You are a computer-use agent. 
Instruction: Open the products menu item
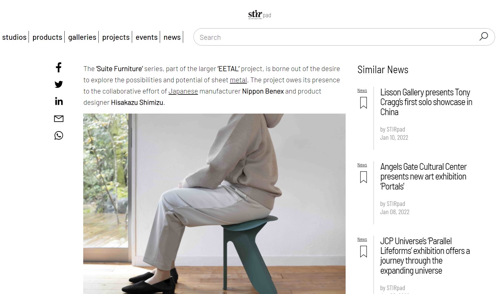click(x=47, y=37)
